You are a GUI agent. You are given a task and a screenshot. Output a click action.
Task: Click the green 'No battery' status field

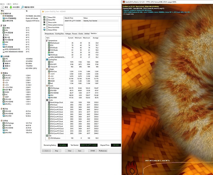(x=63, y=145)
